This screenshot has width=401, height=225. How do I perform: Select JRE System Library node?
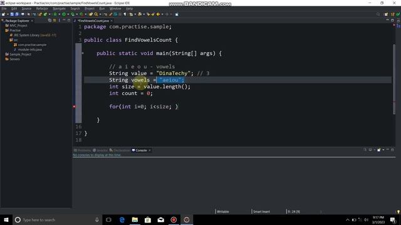click(x=35, y=35)
